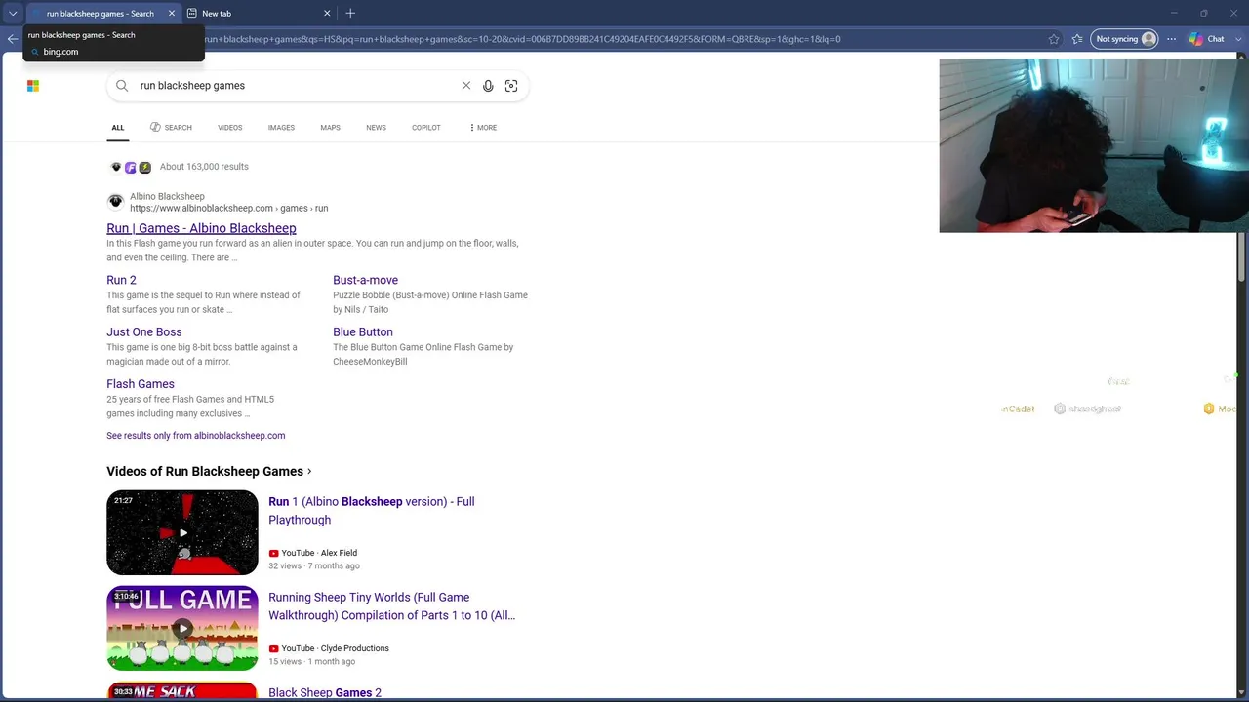The height and width of the screenshot is (702, 1249).
Task: Switch to the NEWS tab
Action: click(x=376, y=128)
